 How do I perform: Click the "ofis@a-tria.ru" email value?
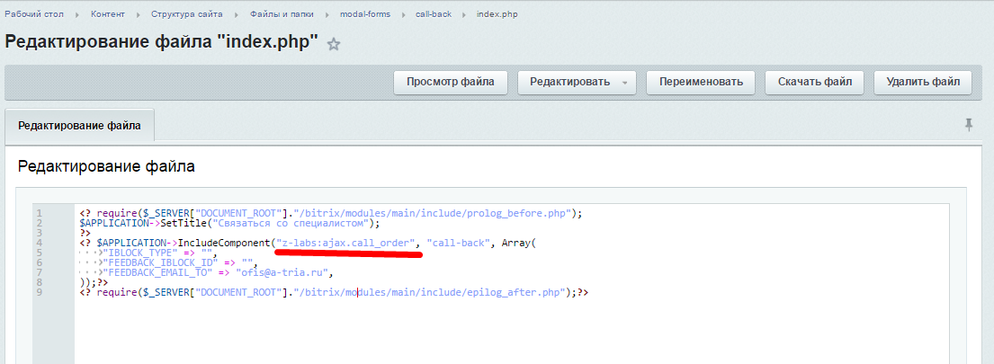tap(282, 273)
